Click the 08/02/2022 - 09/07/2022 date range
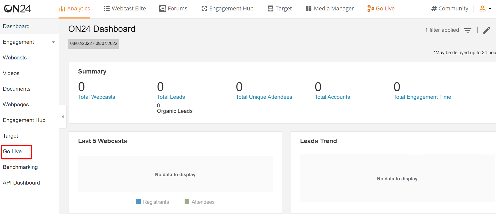The width and height of the screenshot is (496, 214). 94,44
